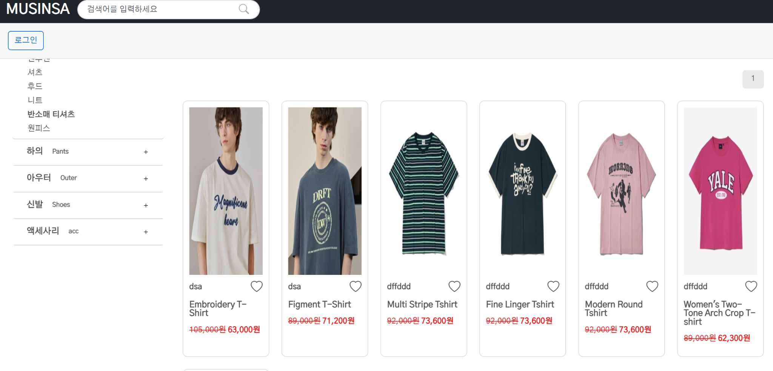The height and width of the screenshot is (371, 773).
Task: Expand the 아우터 Outer category
Action: click(x=146, y=179)
